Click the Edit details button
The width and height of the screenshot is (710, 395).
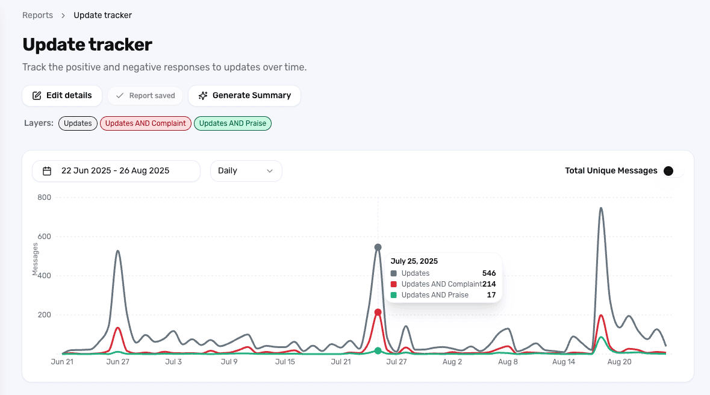click(61, 95)
